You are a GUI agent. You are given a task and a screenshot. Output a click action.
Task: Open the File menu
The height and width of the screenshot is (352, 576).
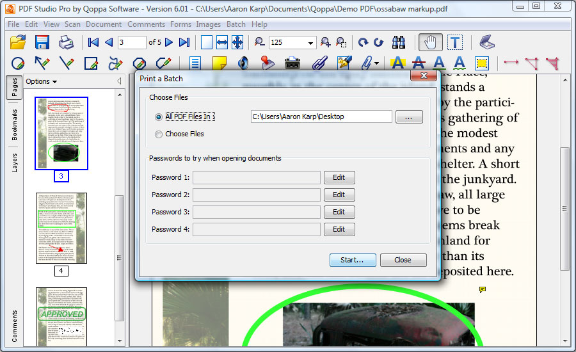(x=13, y=24)
